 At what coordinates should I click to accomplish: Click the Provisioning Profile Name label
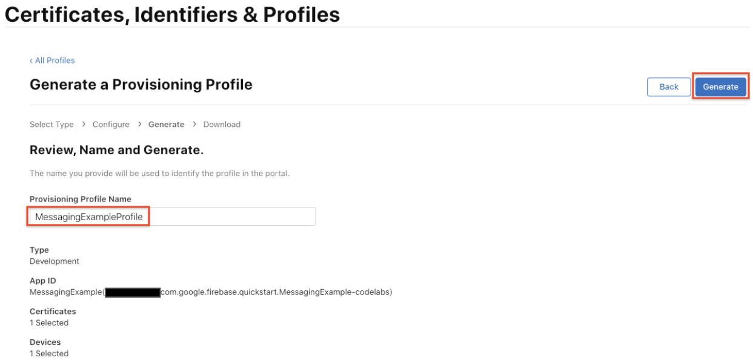tap(80, 199)
